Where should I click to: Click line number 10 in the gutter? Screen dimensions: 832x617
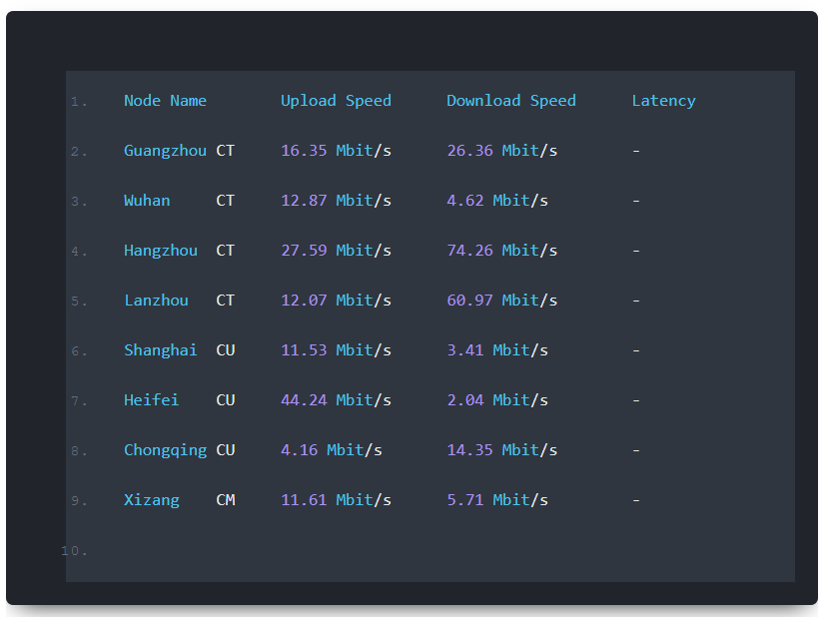click(74, 551)
